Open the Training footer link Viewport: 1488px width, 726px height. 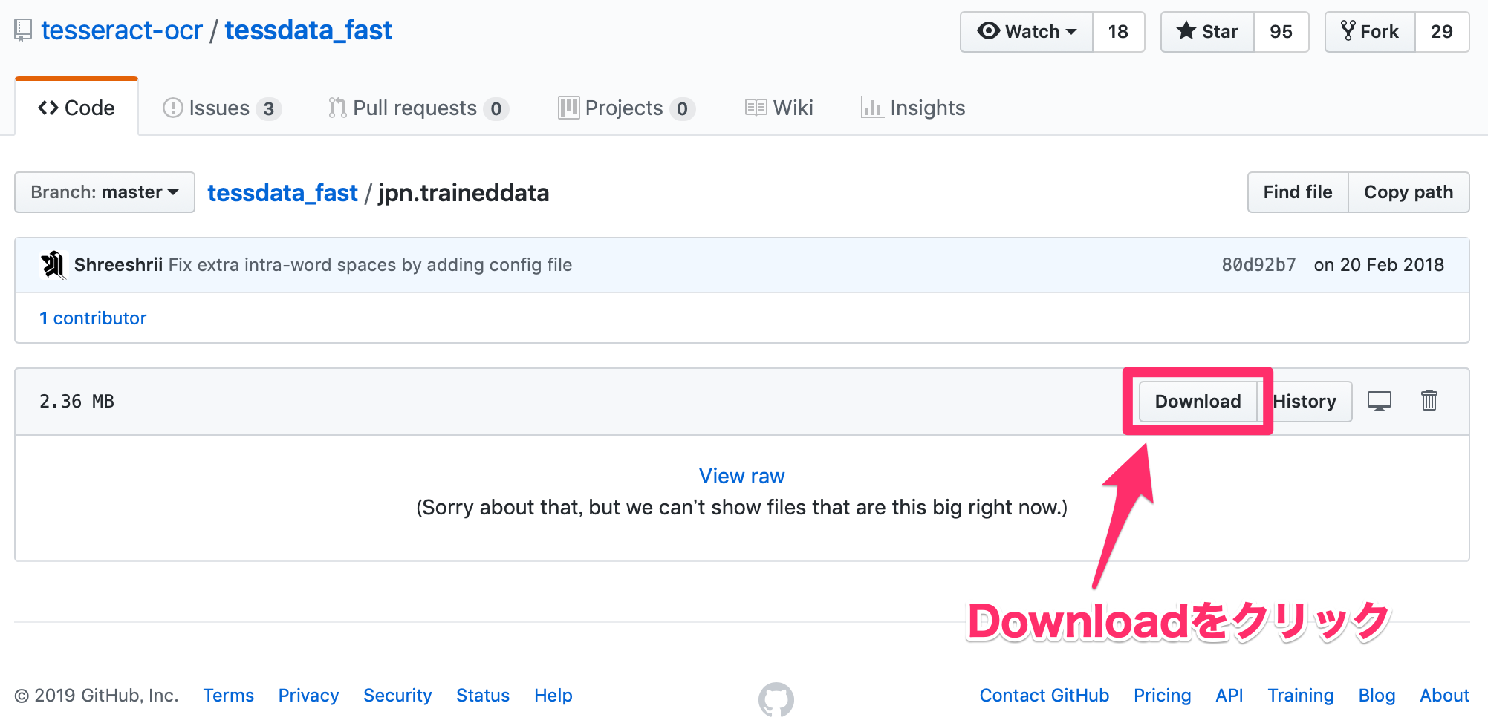click(1301, 696)
